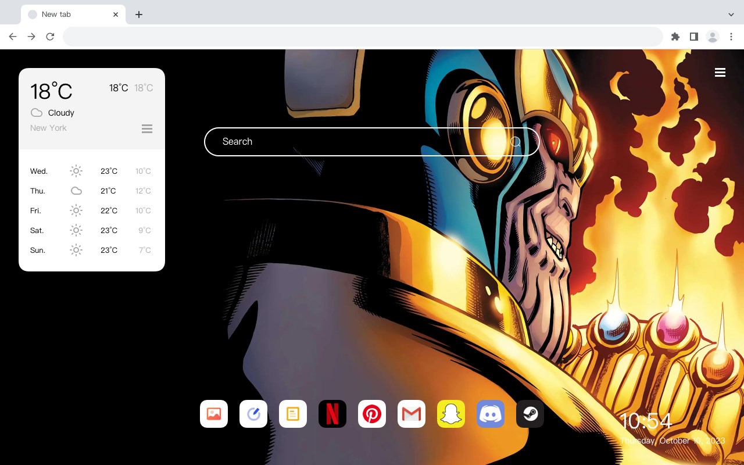Viewport: 744px width, 465px height.
Task: Click the Cloudy condition text
Action: (61, 113)
